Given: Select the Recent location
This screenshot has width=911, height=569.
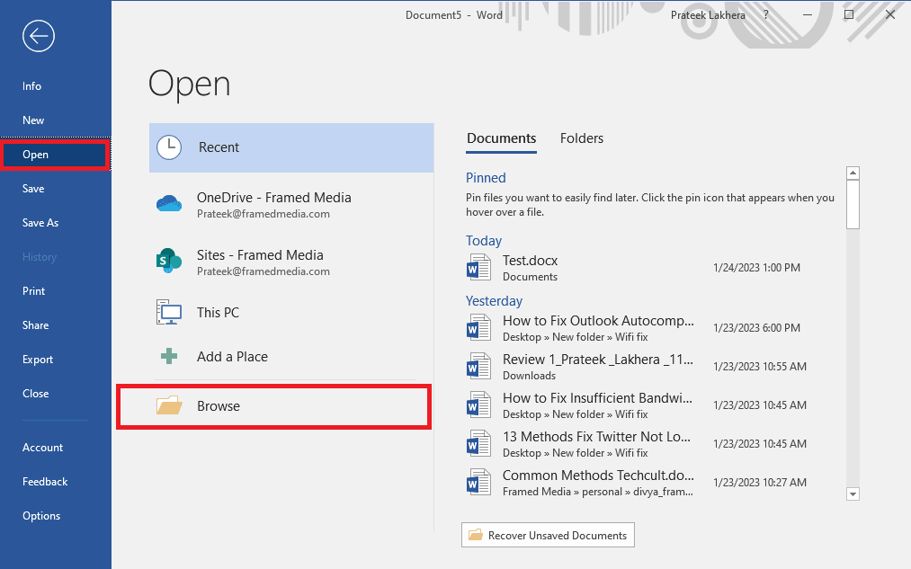Looking at the screenshot, I should [291, 147].
